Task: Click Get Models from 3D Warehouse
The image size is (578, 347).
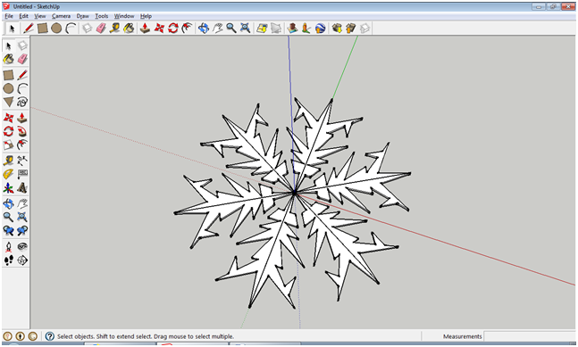Action: pyautogui.click(x=337, y=28)
